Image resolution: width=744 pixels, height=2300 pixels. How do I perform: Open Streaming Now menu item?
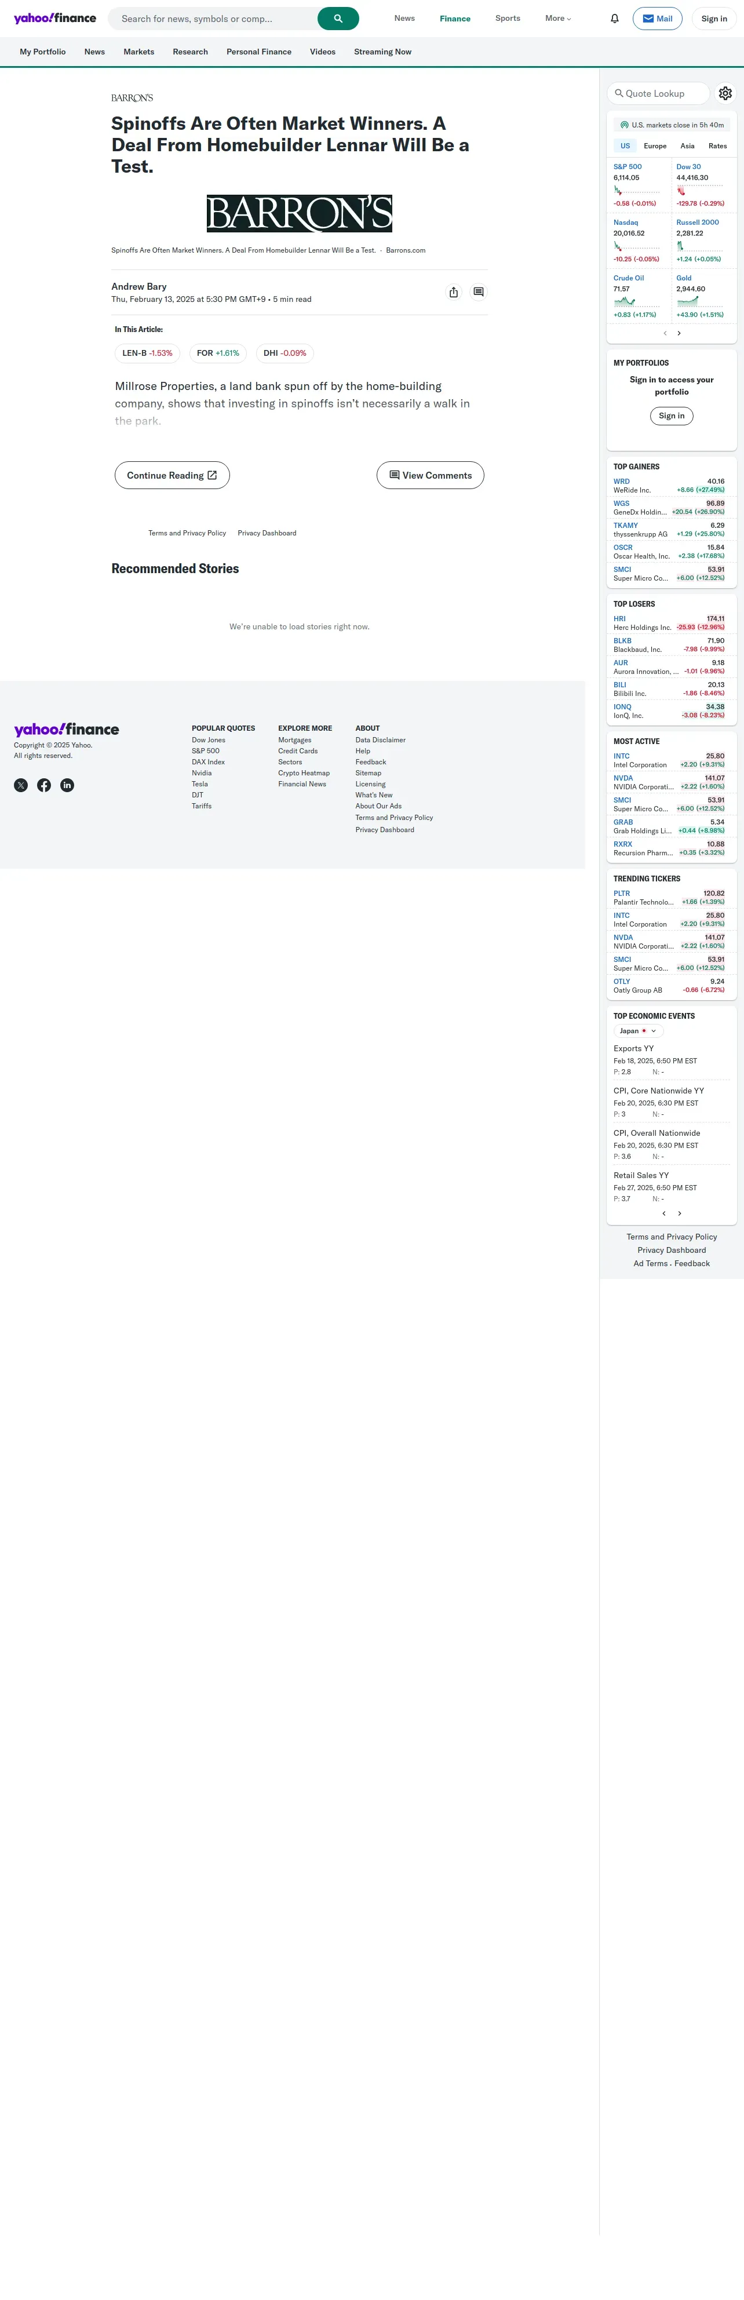pyautogui.click(x=382, y=52)
